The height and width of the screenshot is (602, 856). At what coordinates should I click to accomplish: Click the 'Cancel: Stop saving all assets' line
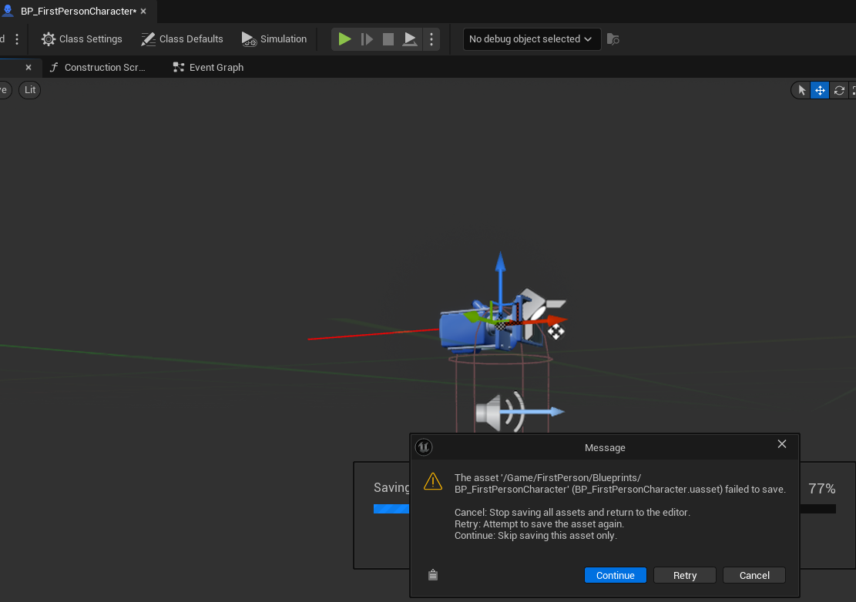pos(572,513)
